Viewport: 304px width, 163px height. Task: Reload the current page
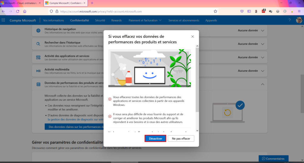pyautogui.click(x=18, y=12)
